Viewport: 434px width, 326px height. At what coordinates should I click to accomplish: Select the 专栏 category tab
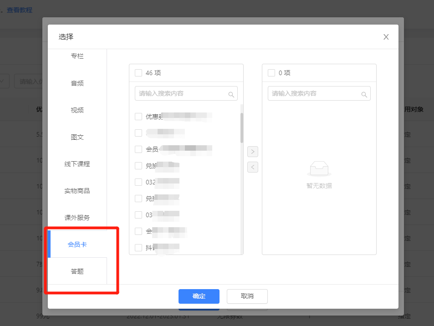click(x=77, y=56)
